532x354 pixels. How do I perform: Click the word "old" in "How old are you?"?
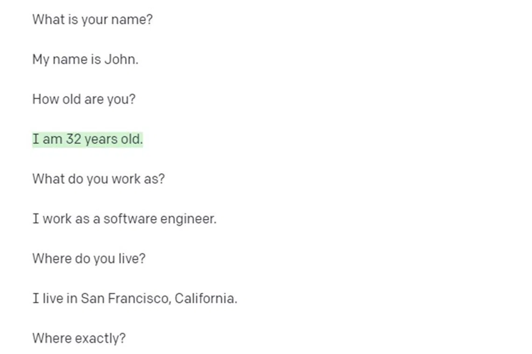(x=71, y=99)
